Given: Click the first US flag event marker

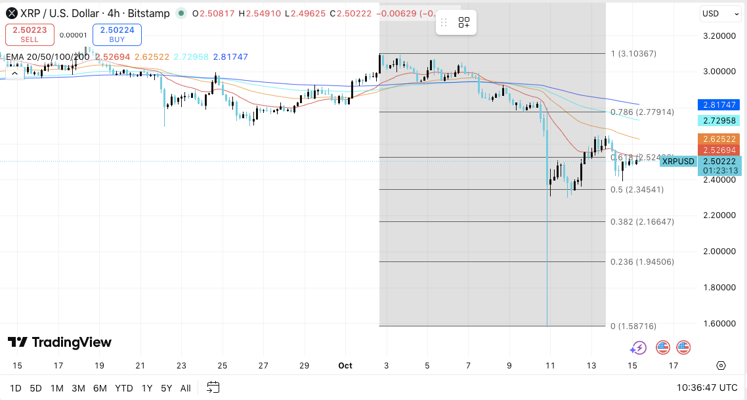Looking at the screenshot, I should tap(662, 347).
